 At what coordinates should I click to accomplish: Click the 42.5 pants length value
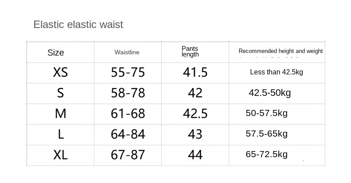[x=195, y=113]
